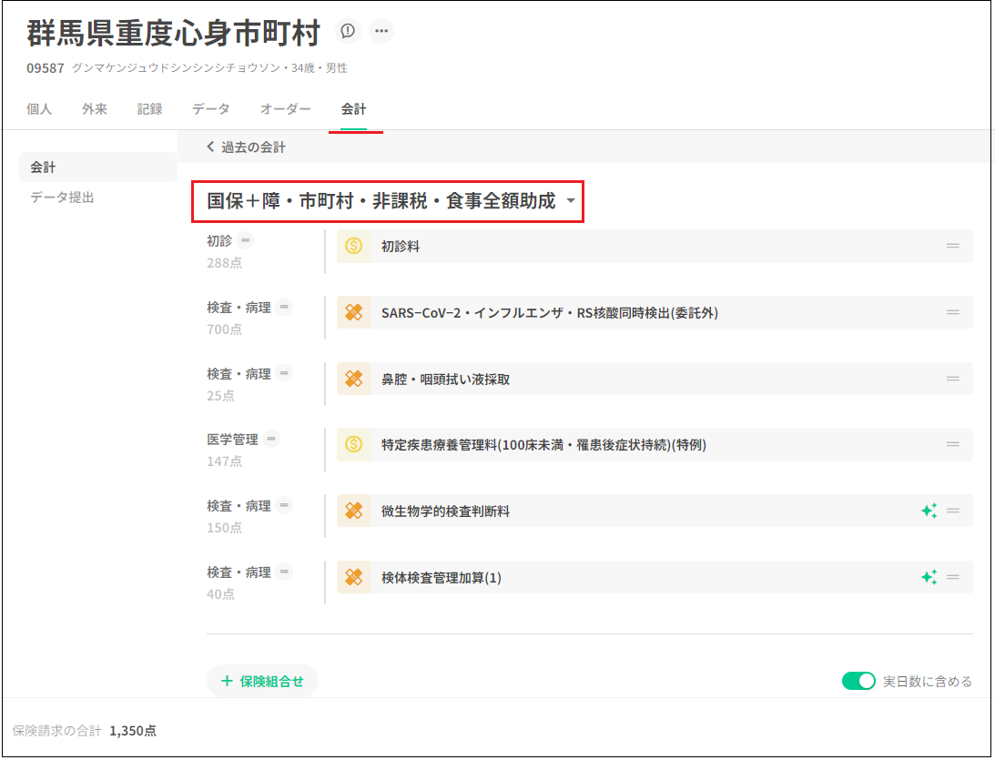
Task: Switch to the 記録 tab
Action: (150, 109)
